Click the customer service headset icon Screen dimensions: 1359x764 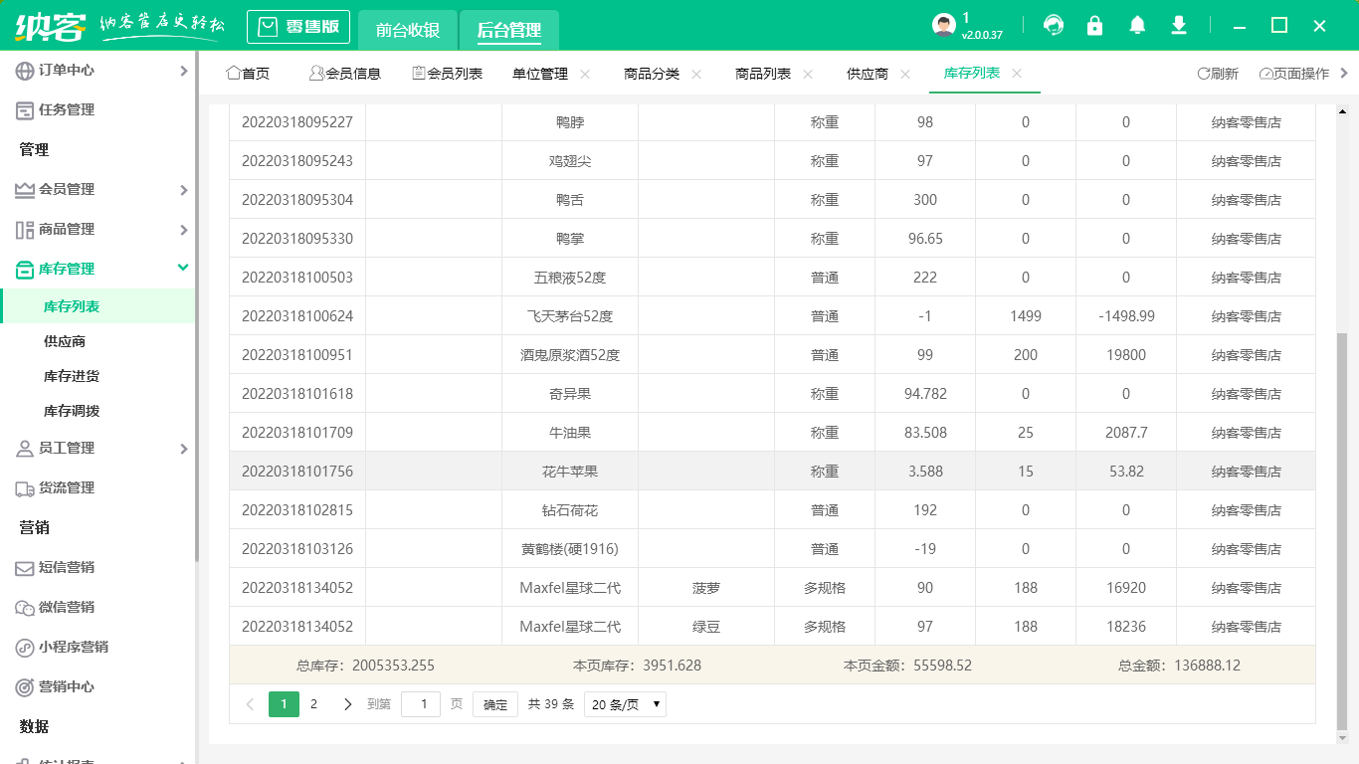tap(1053, 25)
